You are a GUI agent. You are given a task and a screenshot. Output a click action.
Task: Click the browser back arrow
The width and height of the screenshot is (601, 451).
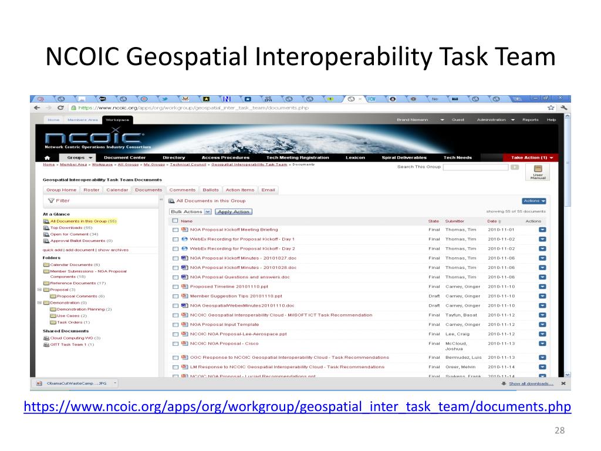click(37, 108)
